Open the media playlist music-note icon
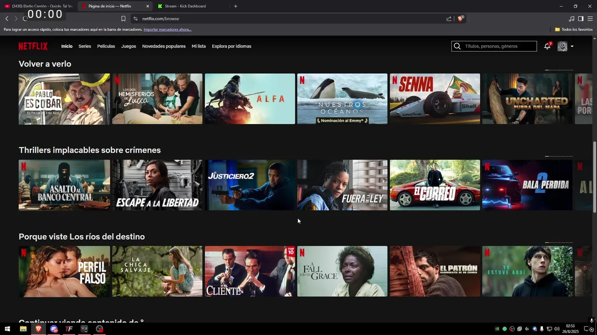Screen dimensions: 597x335 571,19
